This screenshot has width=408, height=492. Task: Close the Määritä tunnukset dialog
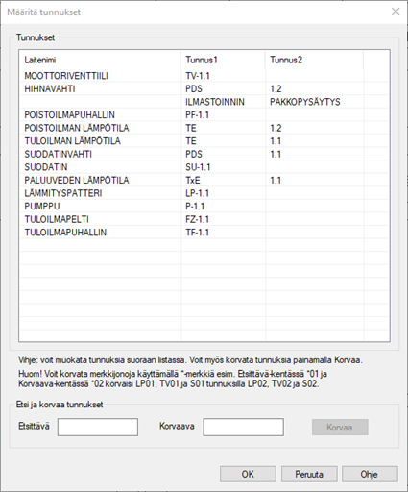point(396,12)
